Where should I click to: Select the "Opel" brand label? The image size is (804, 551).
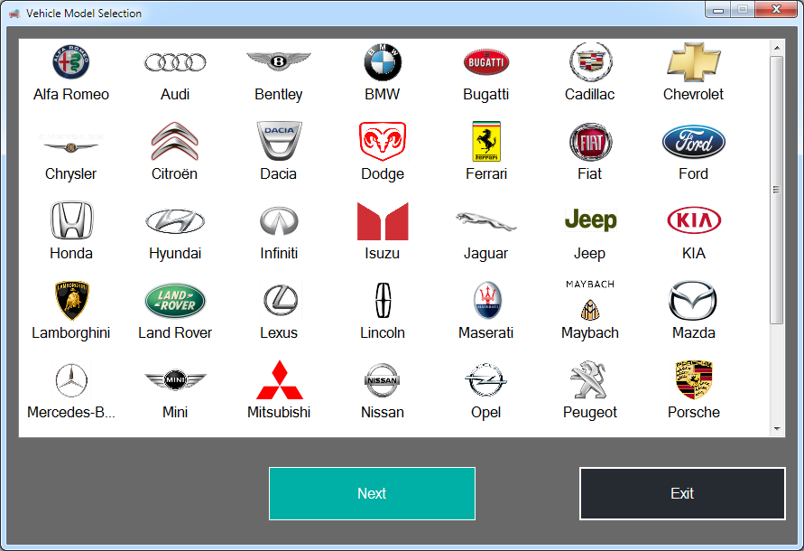pos(486,413)
